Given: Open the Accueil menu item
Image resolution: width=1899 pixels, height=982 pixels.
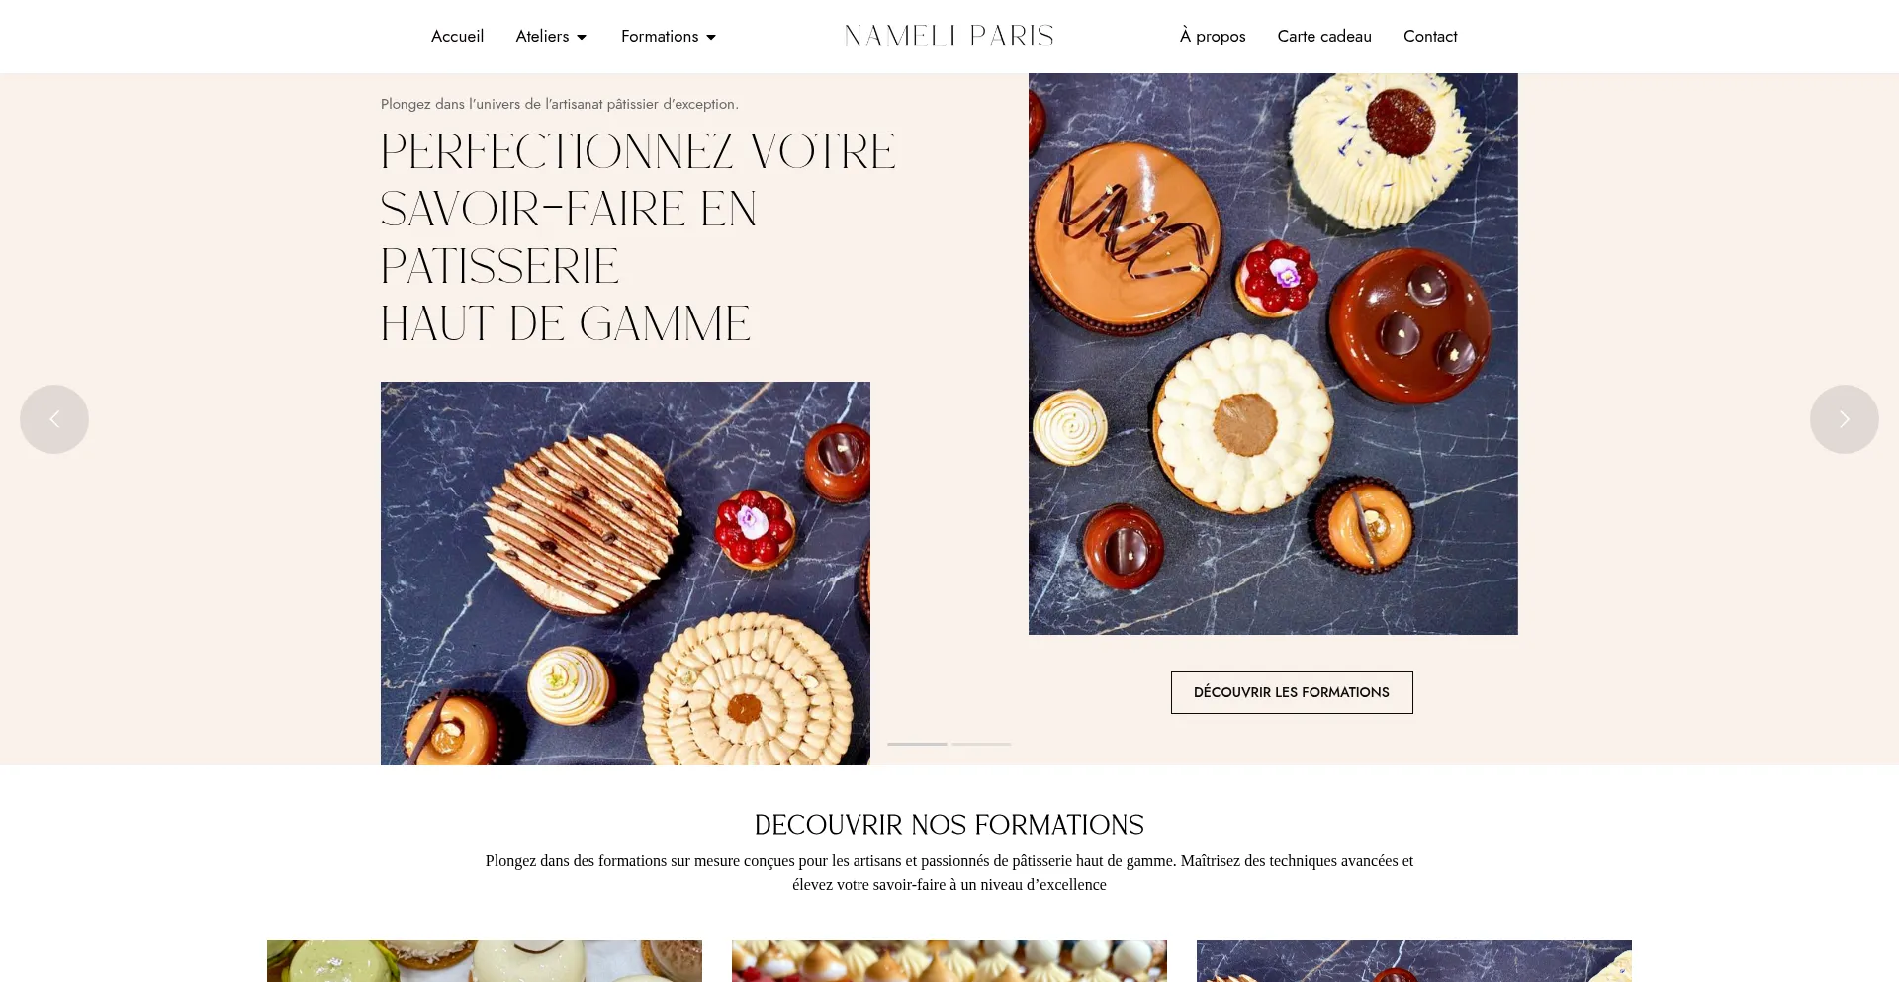Looking at the screenshot, I should point(457,36).
